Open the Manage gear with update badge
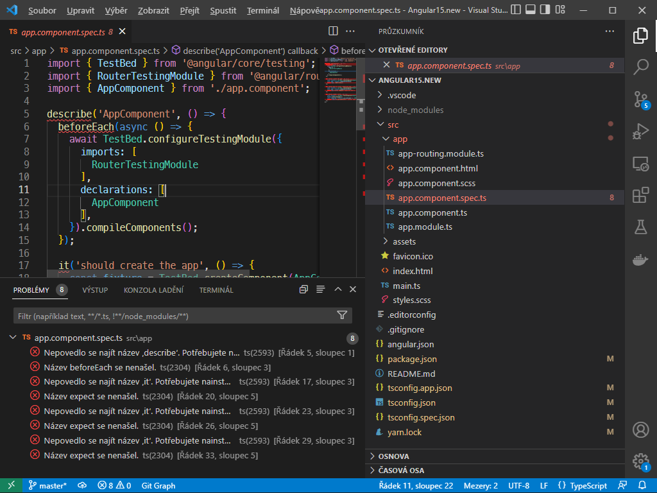Screen dimensions: 657x493 640,461
